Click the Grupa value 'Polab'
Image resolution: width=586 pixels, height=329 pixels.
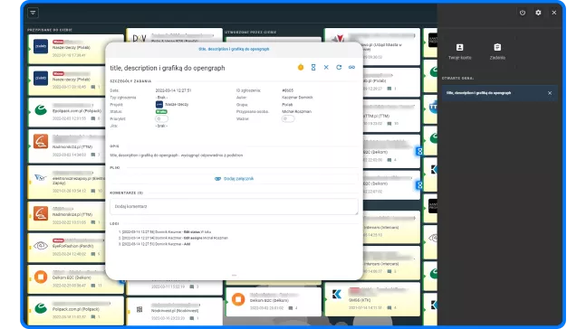[287, 105]
